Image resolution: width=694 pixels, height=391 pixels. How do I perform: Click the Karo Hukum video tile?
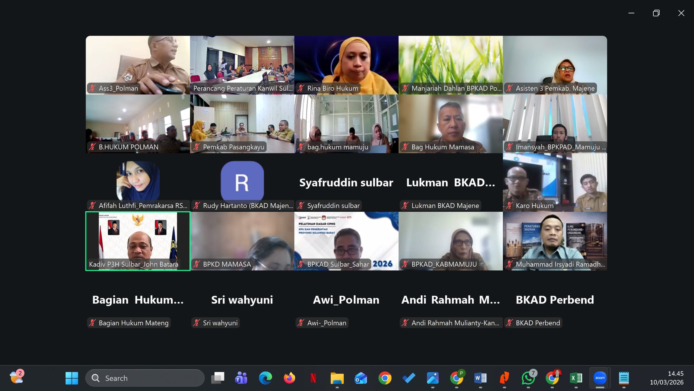555,182
